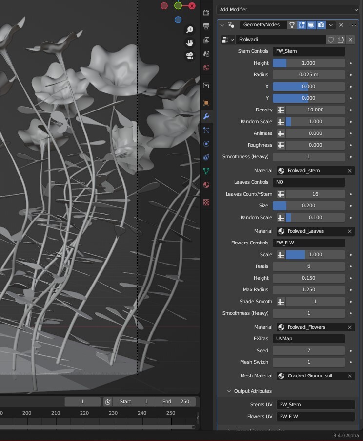Set the timeline End frame field

176,402
